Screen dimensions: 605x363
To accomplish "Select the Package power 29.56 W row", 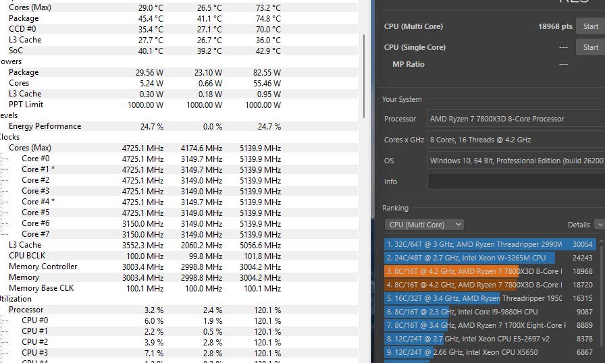I will point(179,72).
